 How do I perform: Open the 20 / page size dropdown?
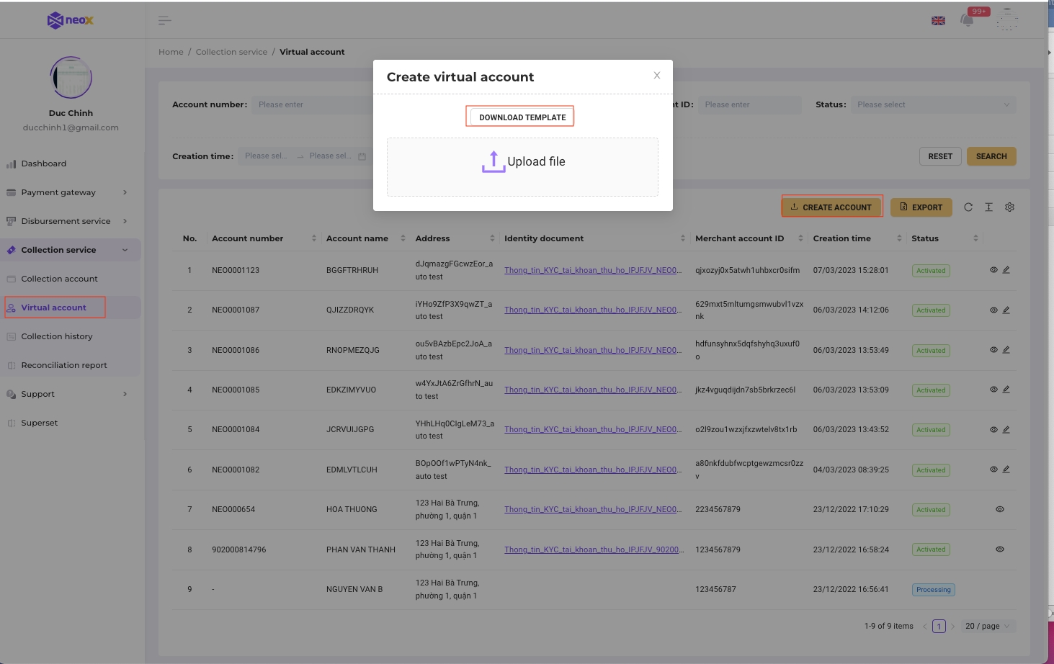click(x=988, y=627)
